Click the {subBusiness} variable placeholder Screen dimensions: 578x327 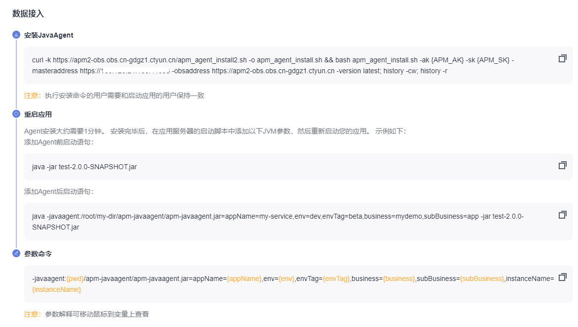482,279
